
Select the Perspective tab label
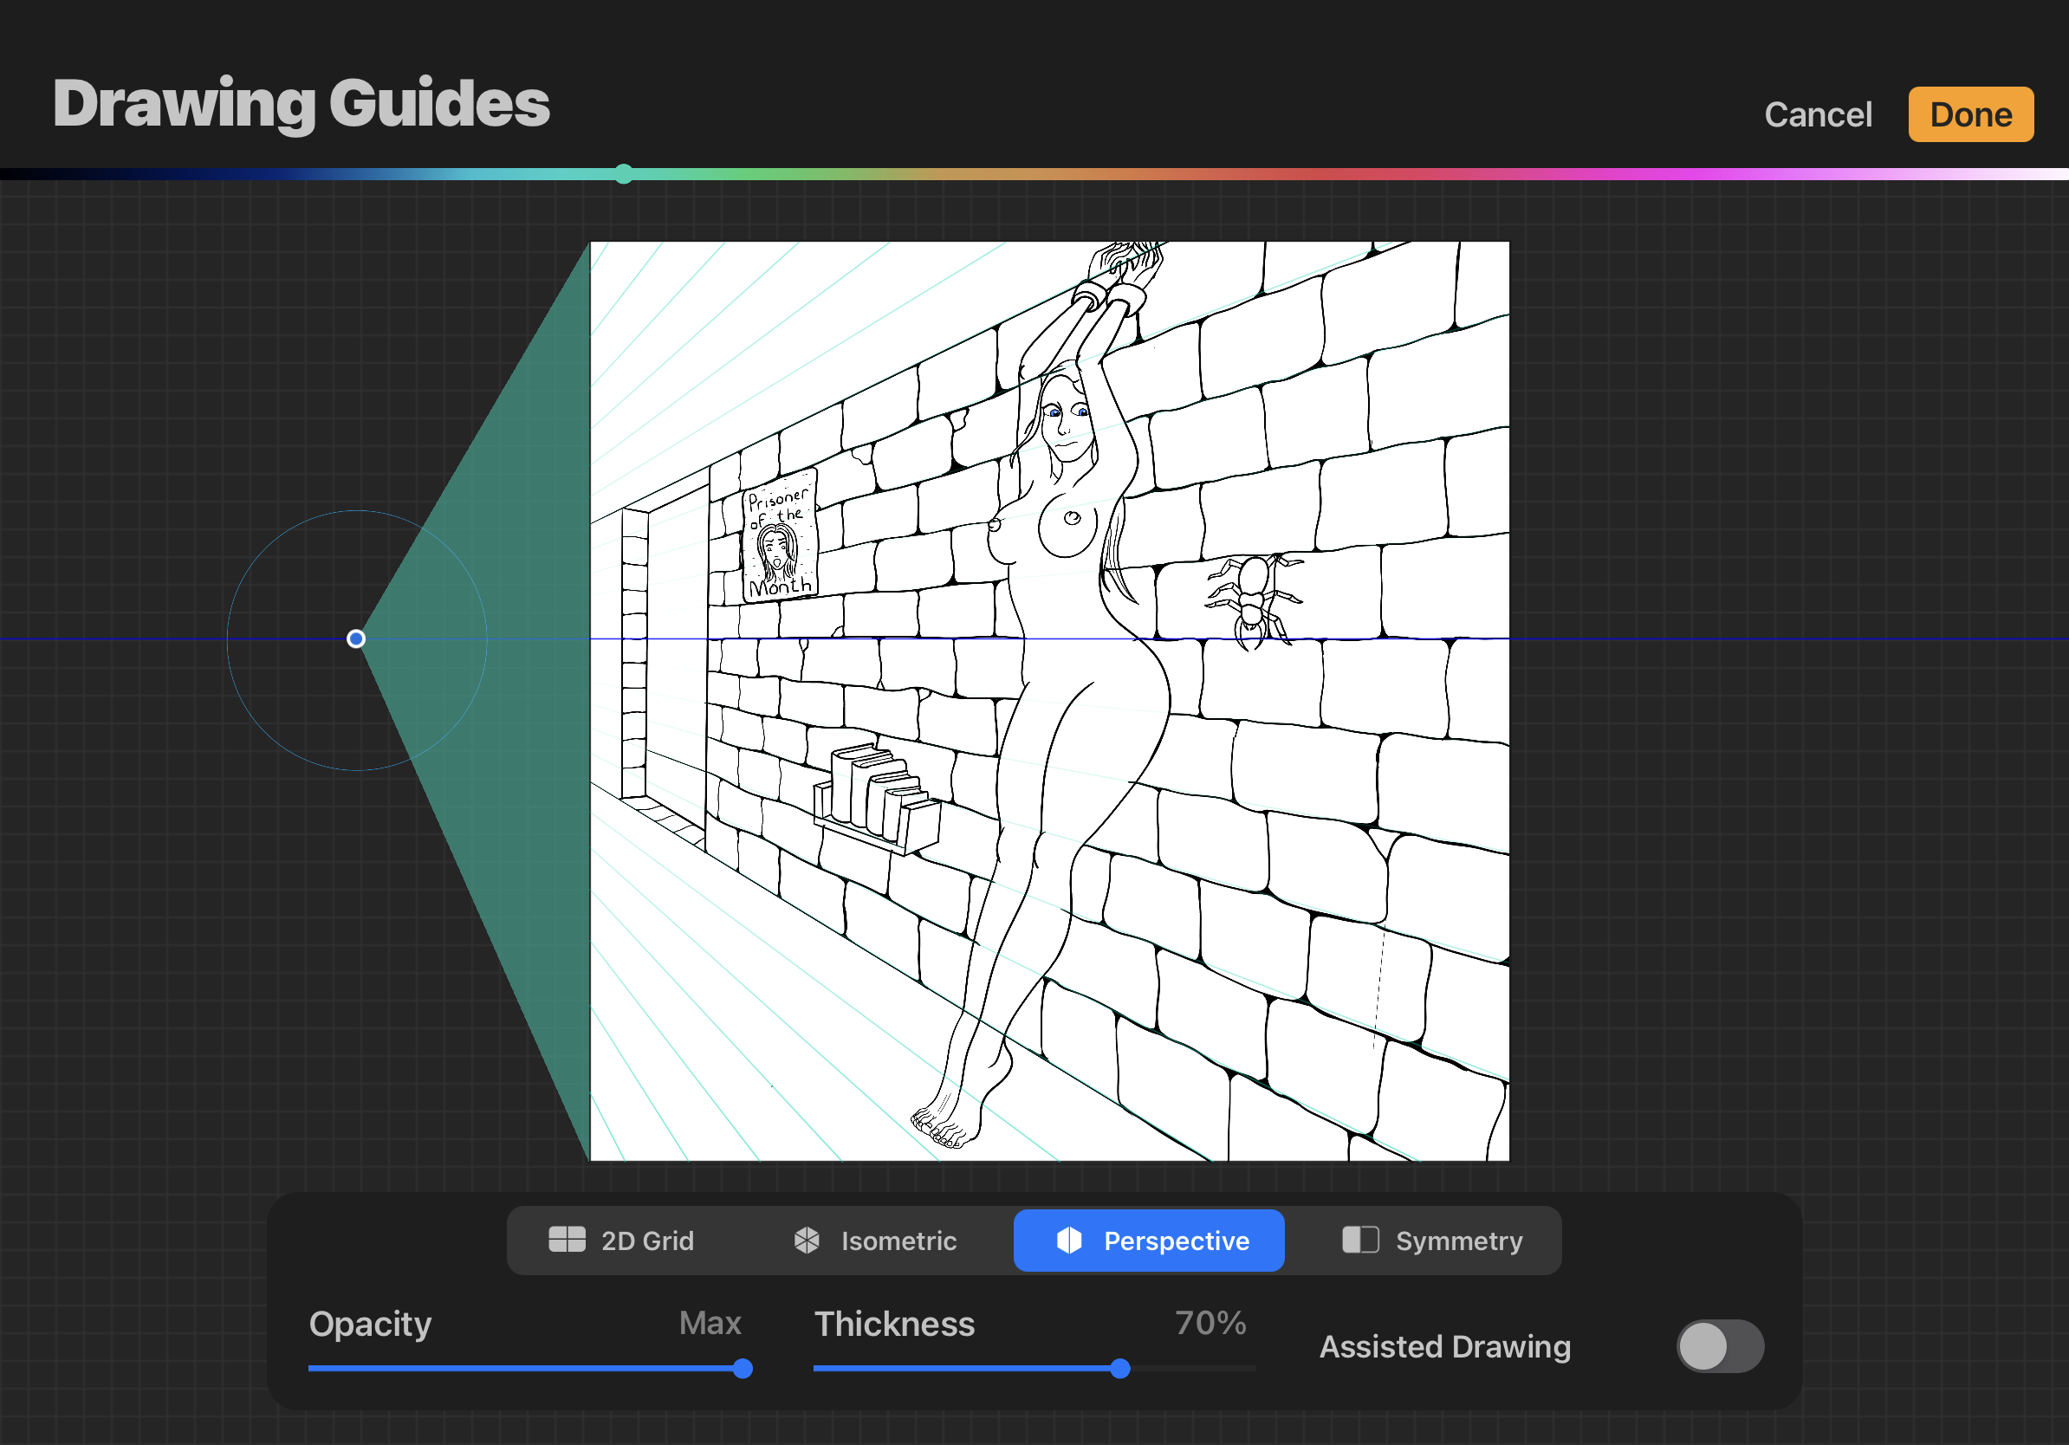pyautogui.click(x=1176, y=1241)
